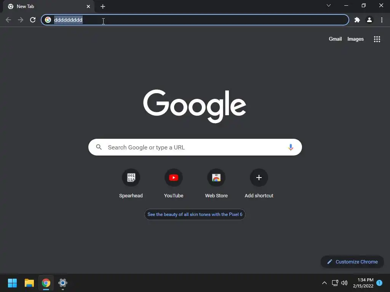This screenshot has width=390, height=292.
Task: Click the address bar text dddddddddd
Action: point(69,20)
